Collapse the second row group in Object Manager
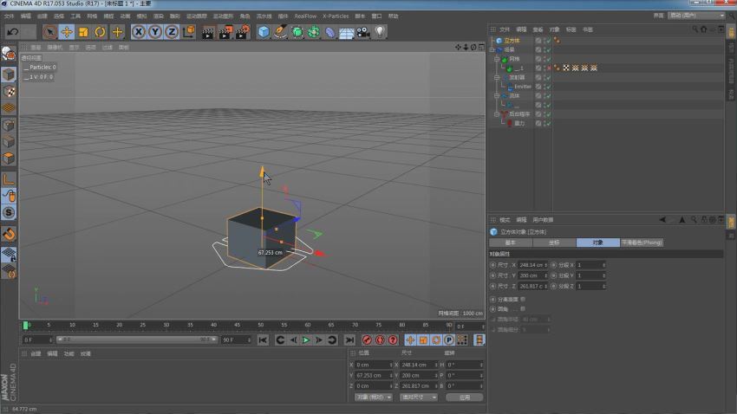The image size is (737, 414). 492,49
